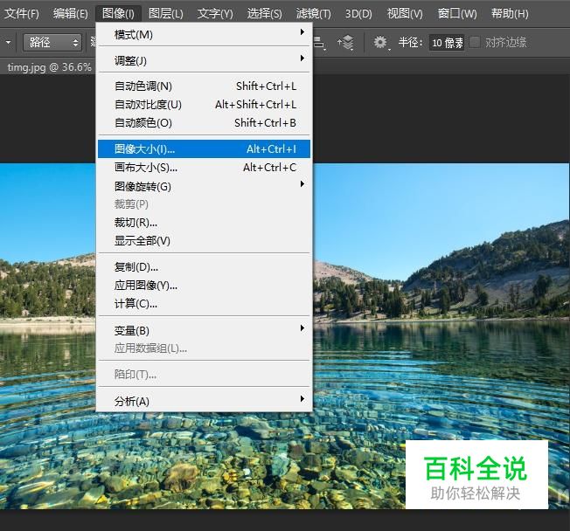
Task: Open the 编辑(E) menu
Action: (70, 14)
